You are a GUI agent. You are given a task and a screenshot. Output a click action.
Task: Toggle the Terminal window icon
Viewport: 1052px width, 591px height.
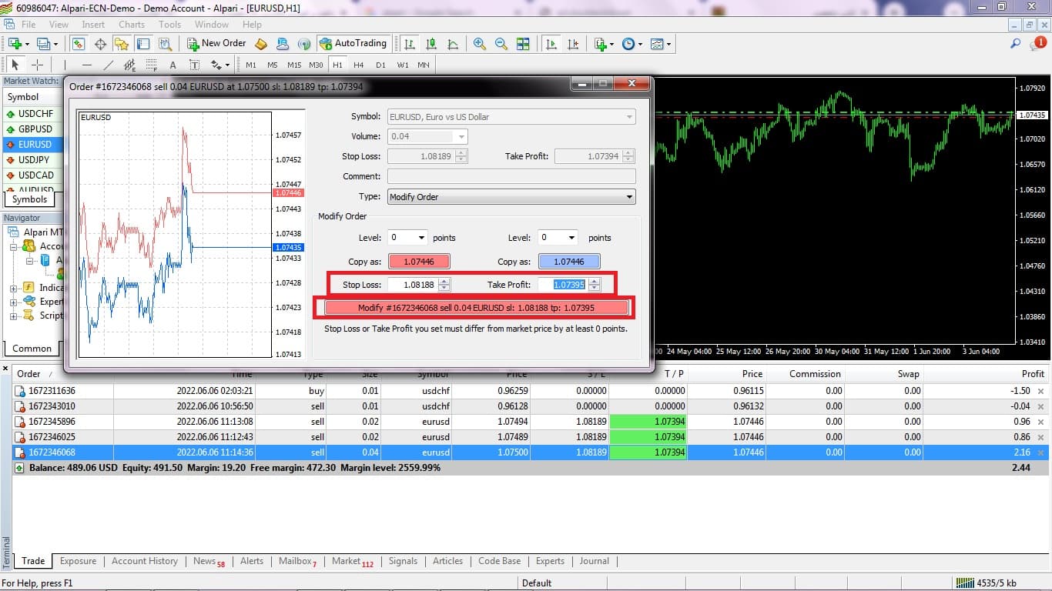(143, 44)
